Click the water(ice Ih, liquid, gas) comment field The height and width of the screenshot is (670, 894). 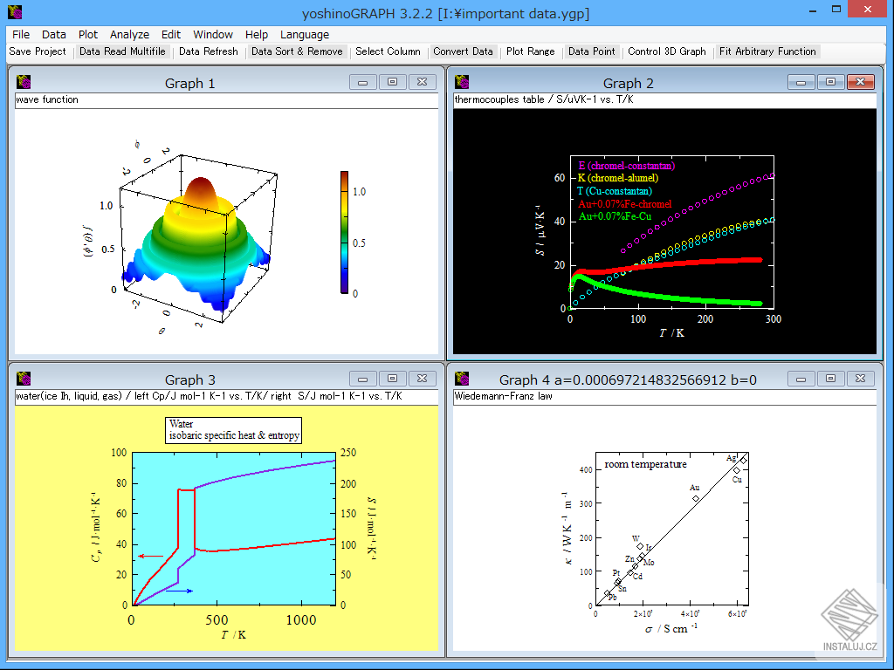pyautogui.click(x=226, y=397)
